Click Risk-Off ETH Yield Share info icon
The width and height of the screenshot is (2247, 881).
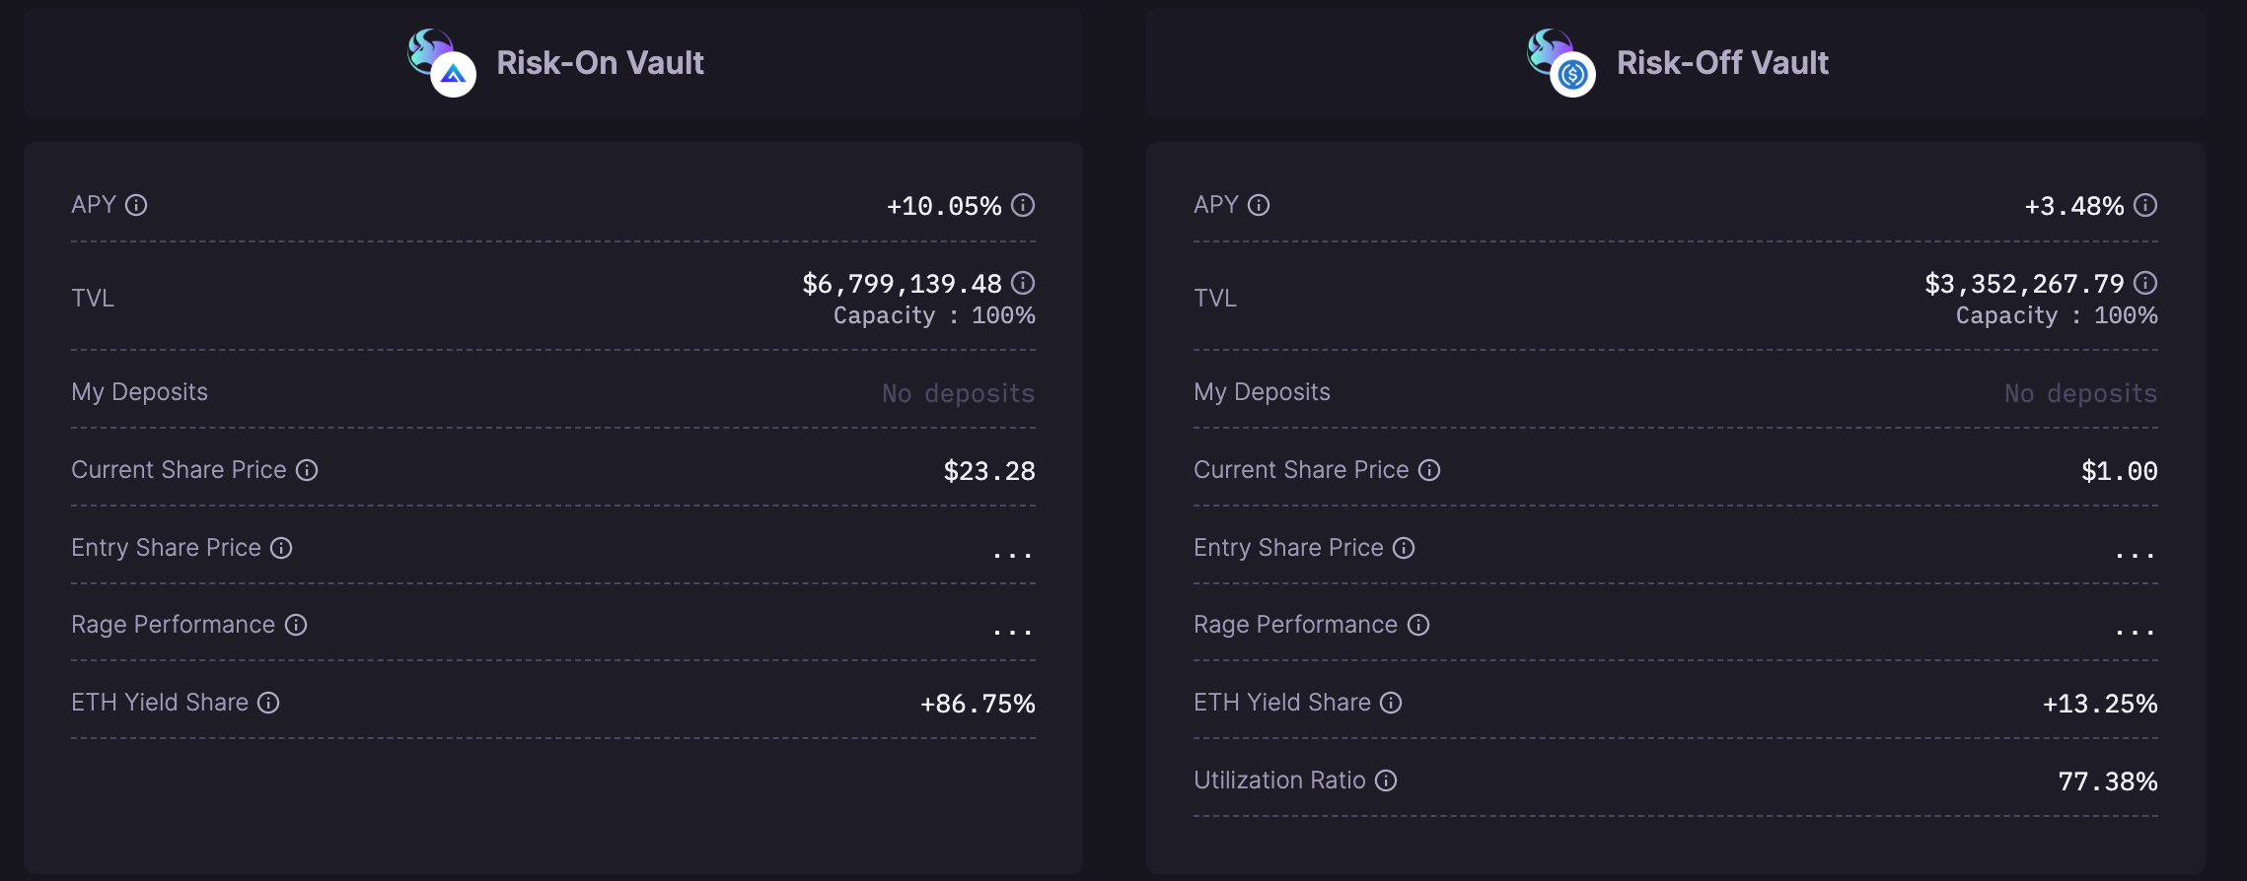coord(1391,703)
